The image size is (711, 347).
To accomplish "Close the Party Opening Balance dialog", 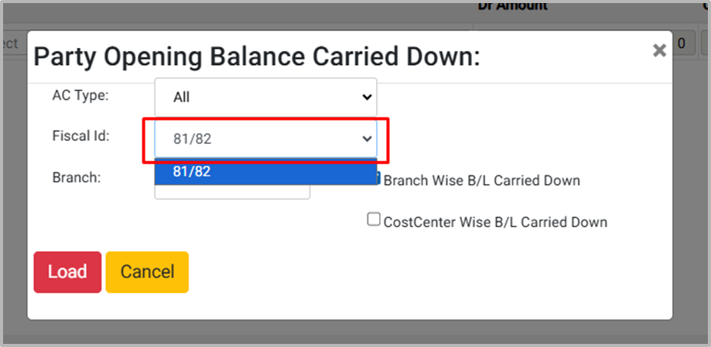I will tap(658, 51).
